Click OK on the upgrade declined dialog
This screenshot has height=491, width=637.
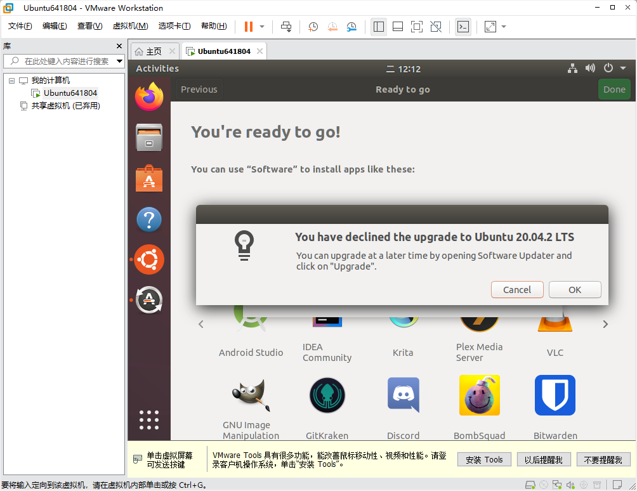coord(574,289)
